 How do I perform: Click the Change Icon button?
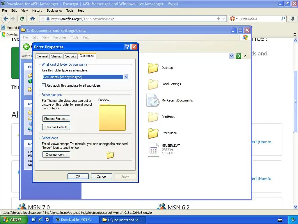pos(56,155)
